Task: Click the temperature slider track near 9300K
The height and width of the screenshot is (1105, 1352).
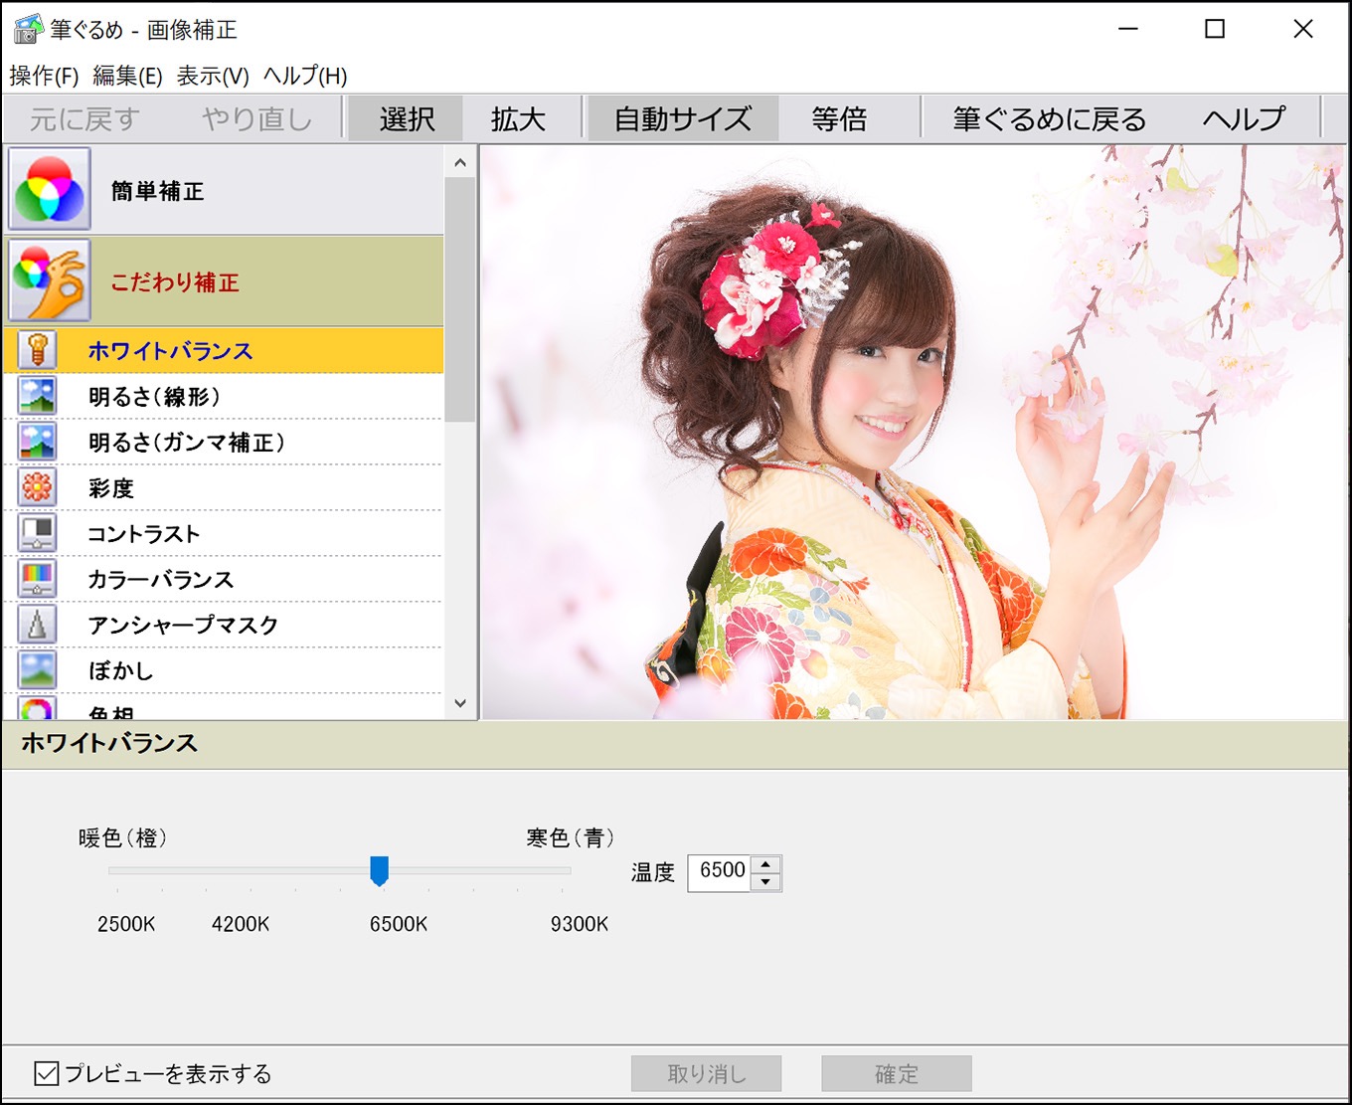Action: pyautogui.click(x=562, y=870)
